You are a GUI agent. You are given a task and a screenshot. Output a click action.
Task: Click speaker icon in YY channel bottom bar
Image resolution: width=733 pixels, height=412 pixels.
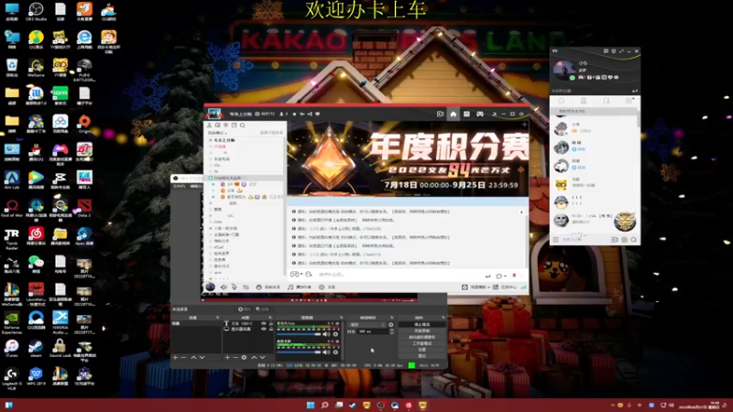coord(224,287)
